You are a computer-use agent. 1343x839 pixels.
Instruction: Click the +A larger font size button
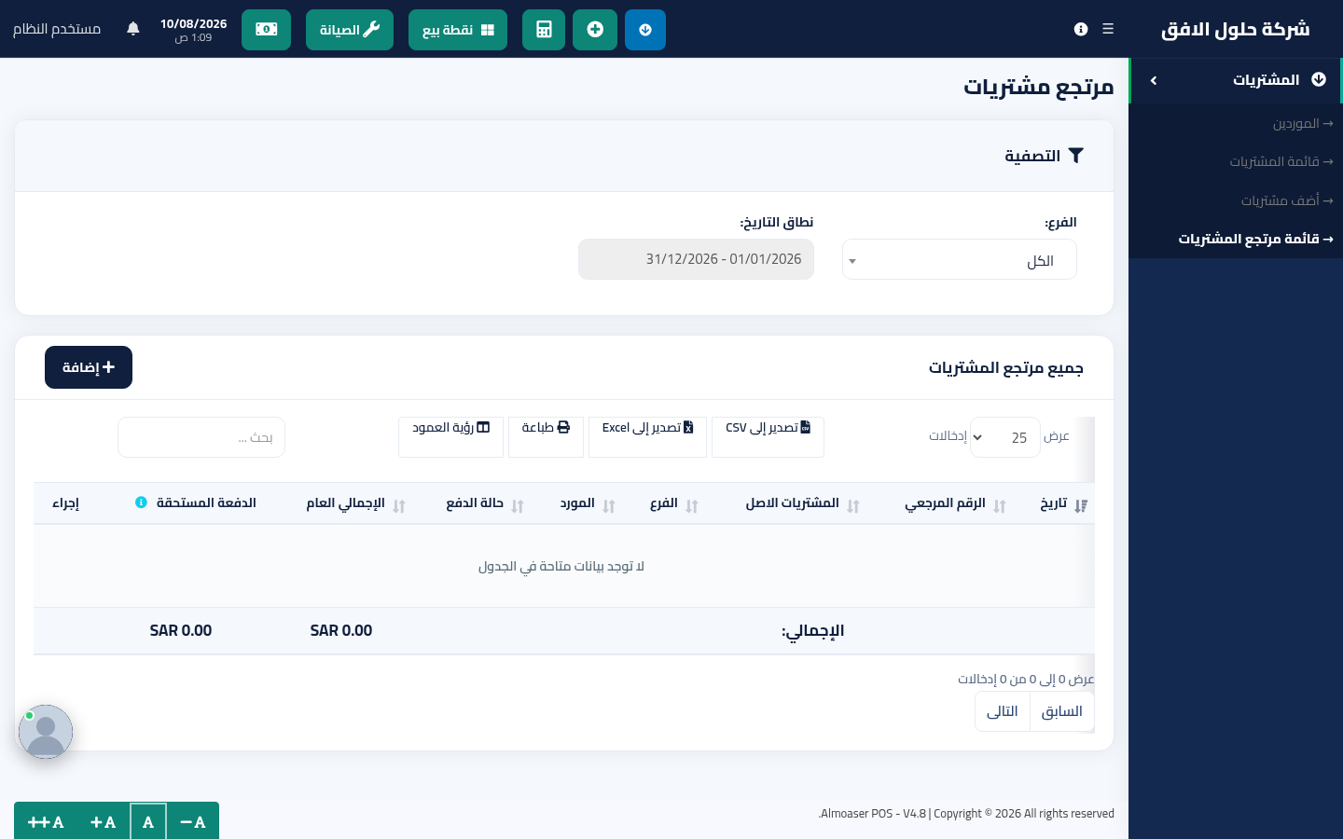pos(103,822)
